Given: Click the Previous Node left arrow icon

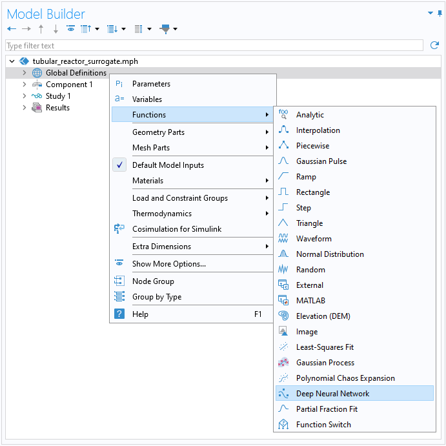Looking at the screenshot, I should [12, 29].
